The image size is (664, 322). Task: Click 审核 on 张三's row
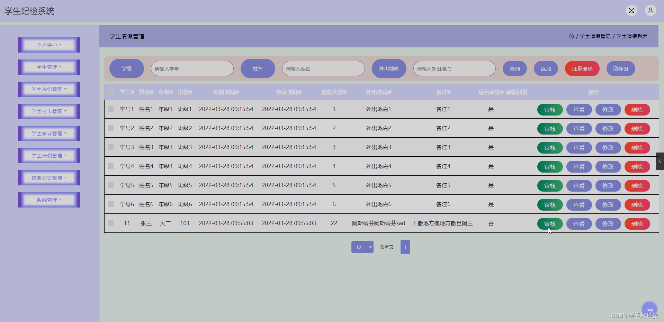point(549,223)
